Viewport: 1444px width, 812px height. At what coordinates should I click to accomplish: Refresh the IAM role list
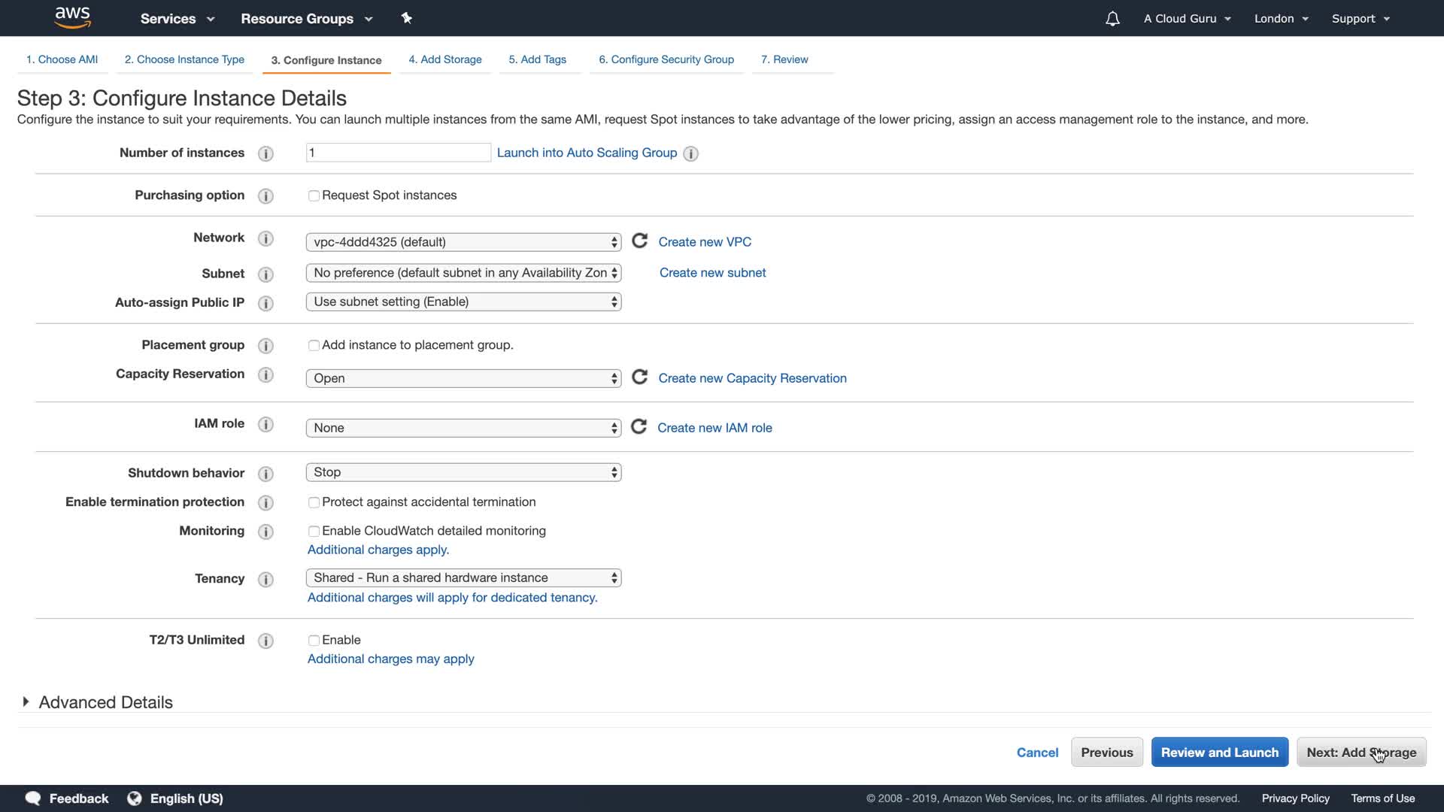click(639, 427)
